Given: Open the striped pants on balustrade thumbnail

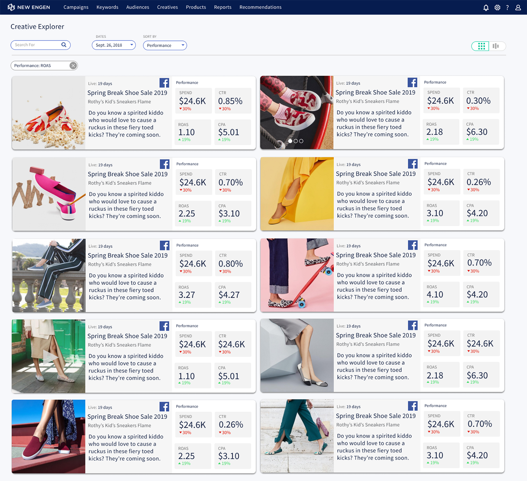Looking at the screenshot, I should click(x=49, y=276).
